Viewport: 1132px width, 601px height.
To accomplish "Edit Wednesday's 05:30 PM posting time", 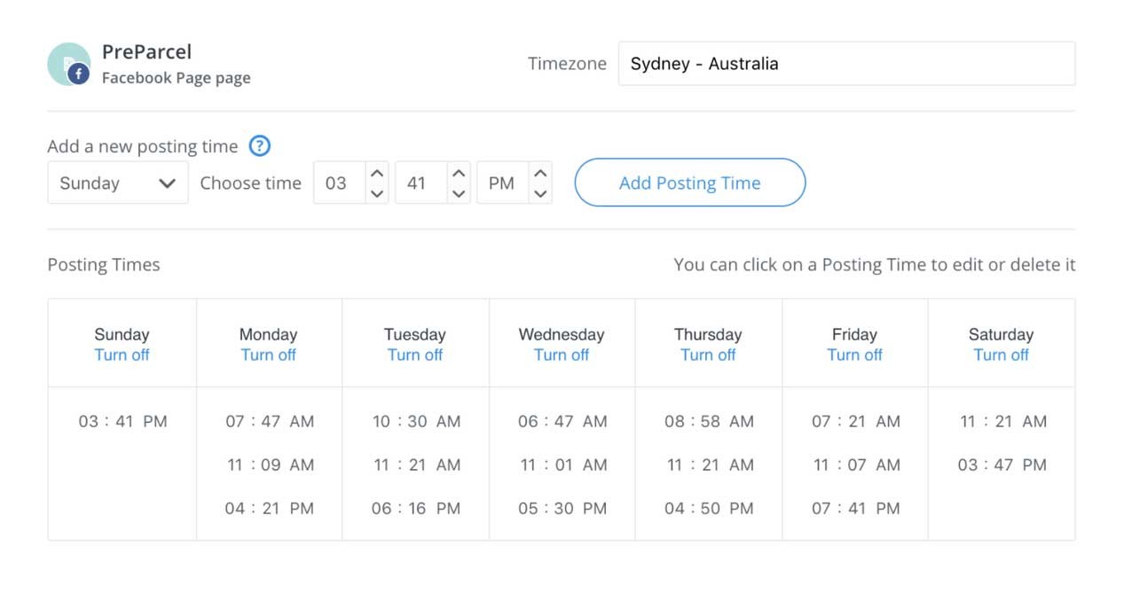I will [562, 508].
